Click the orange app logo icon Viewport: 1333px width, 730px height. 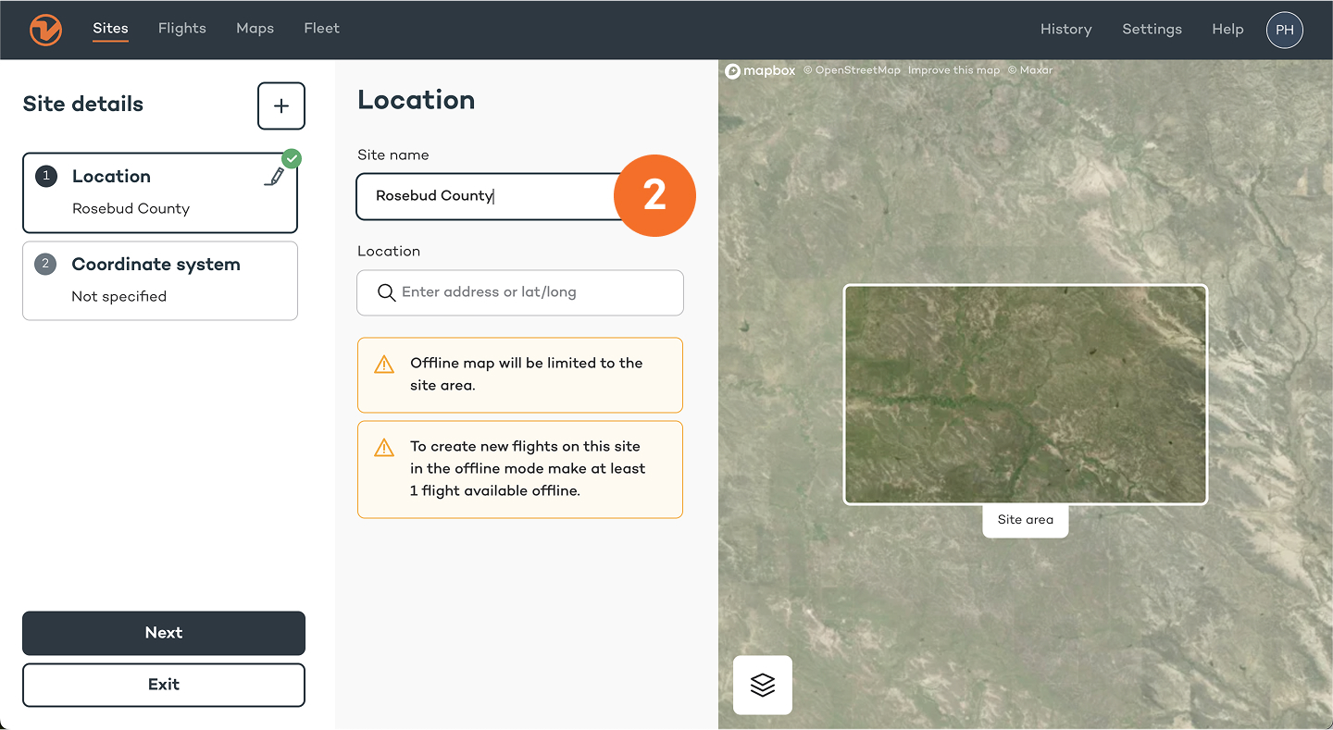(45, 30)
